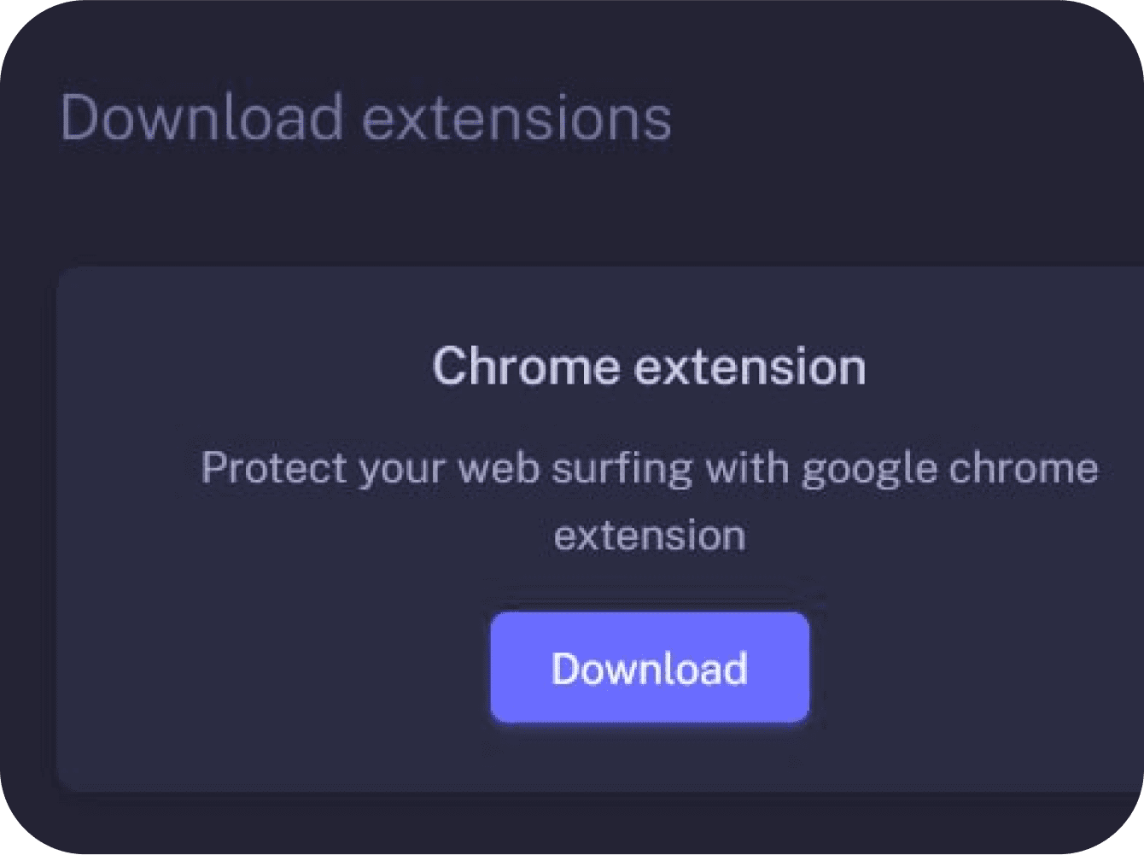The width and height of the screenshot is (1144, 855).
Task: Click the "Download extensions" page heading
Action: [x=365, y=118]
